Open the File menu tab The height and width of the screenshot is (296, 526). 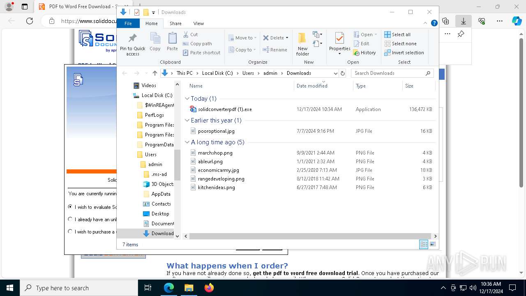tap(128, 23)
